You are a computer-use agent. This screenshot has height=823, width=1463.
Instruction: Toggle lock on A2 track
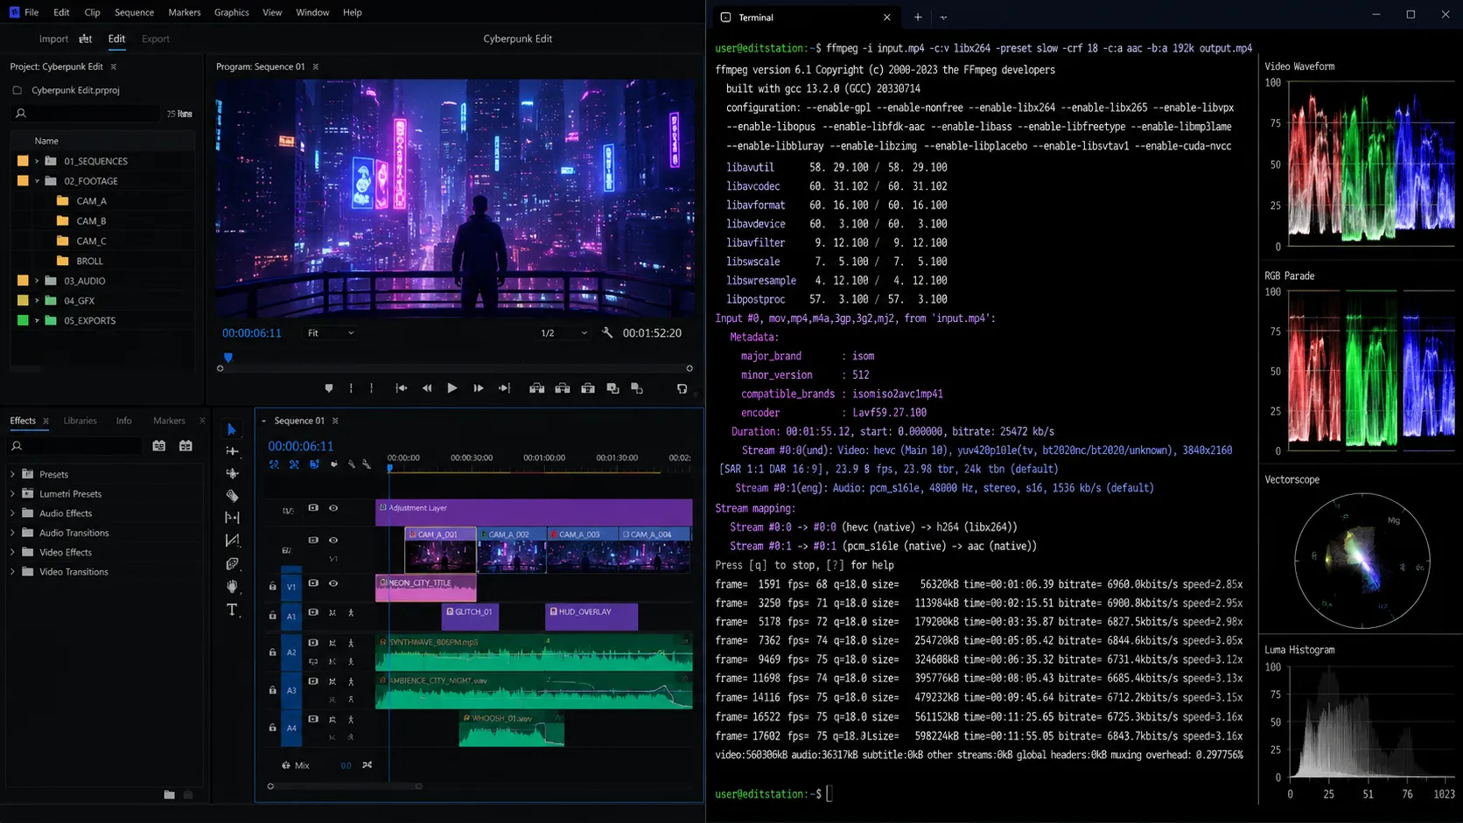(272, 652)
